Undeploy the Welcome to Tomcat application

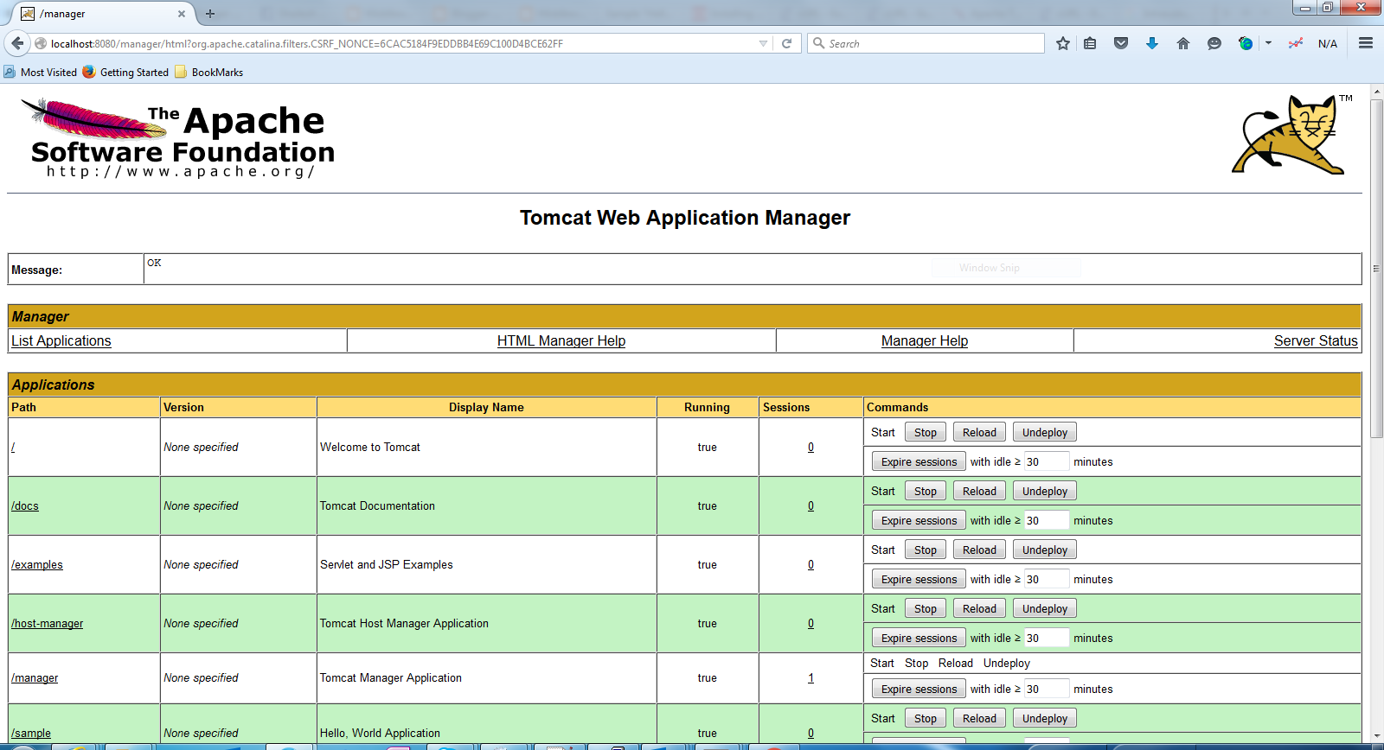(1045, 432)
